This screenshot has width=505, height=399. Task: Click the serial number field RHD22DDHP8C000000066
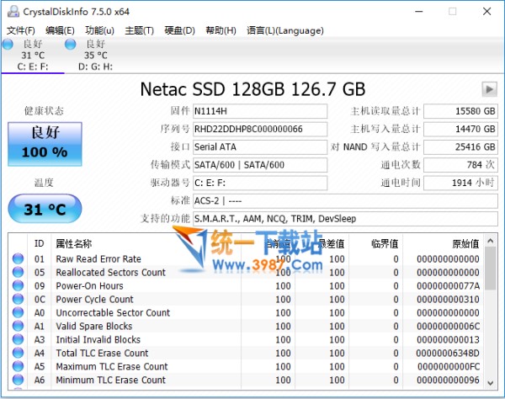point(260,129)
